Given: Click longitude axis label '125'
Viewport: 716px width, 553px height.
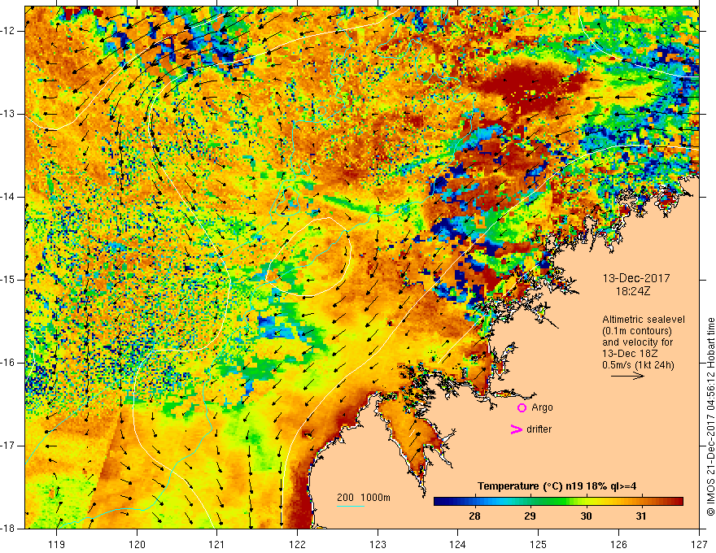Looking at the screenshot, I should coord(539,544).
